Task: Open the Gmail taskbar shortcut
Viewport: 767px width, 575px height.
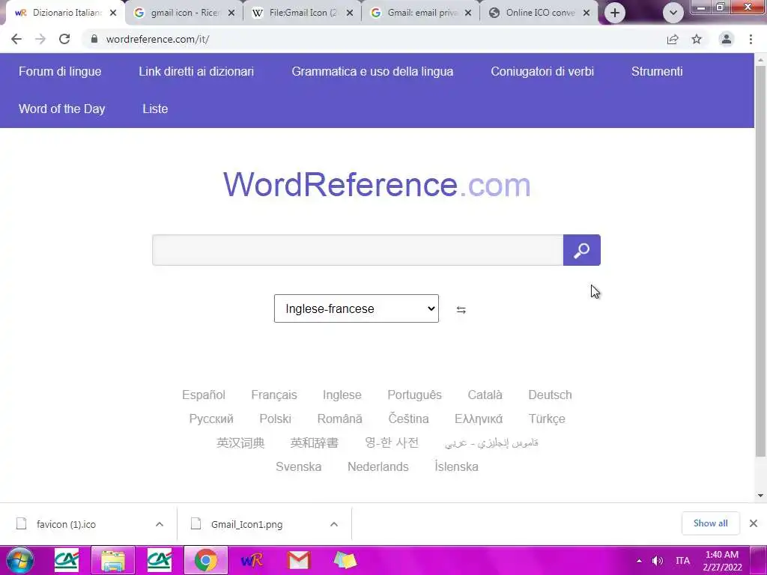Action: click(x=298, y=560)
